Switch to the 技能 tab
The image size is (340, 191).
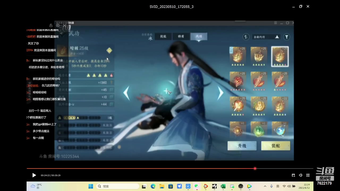pos(163,37)
